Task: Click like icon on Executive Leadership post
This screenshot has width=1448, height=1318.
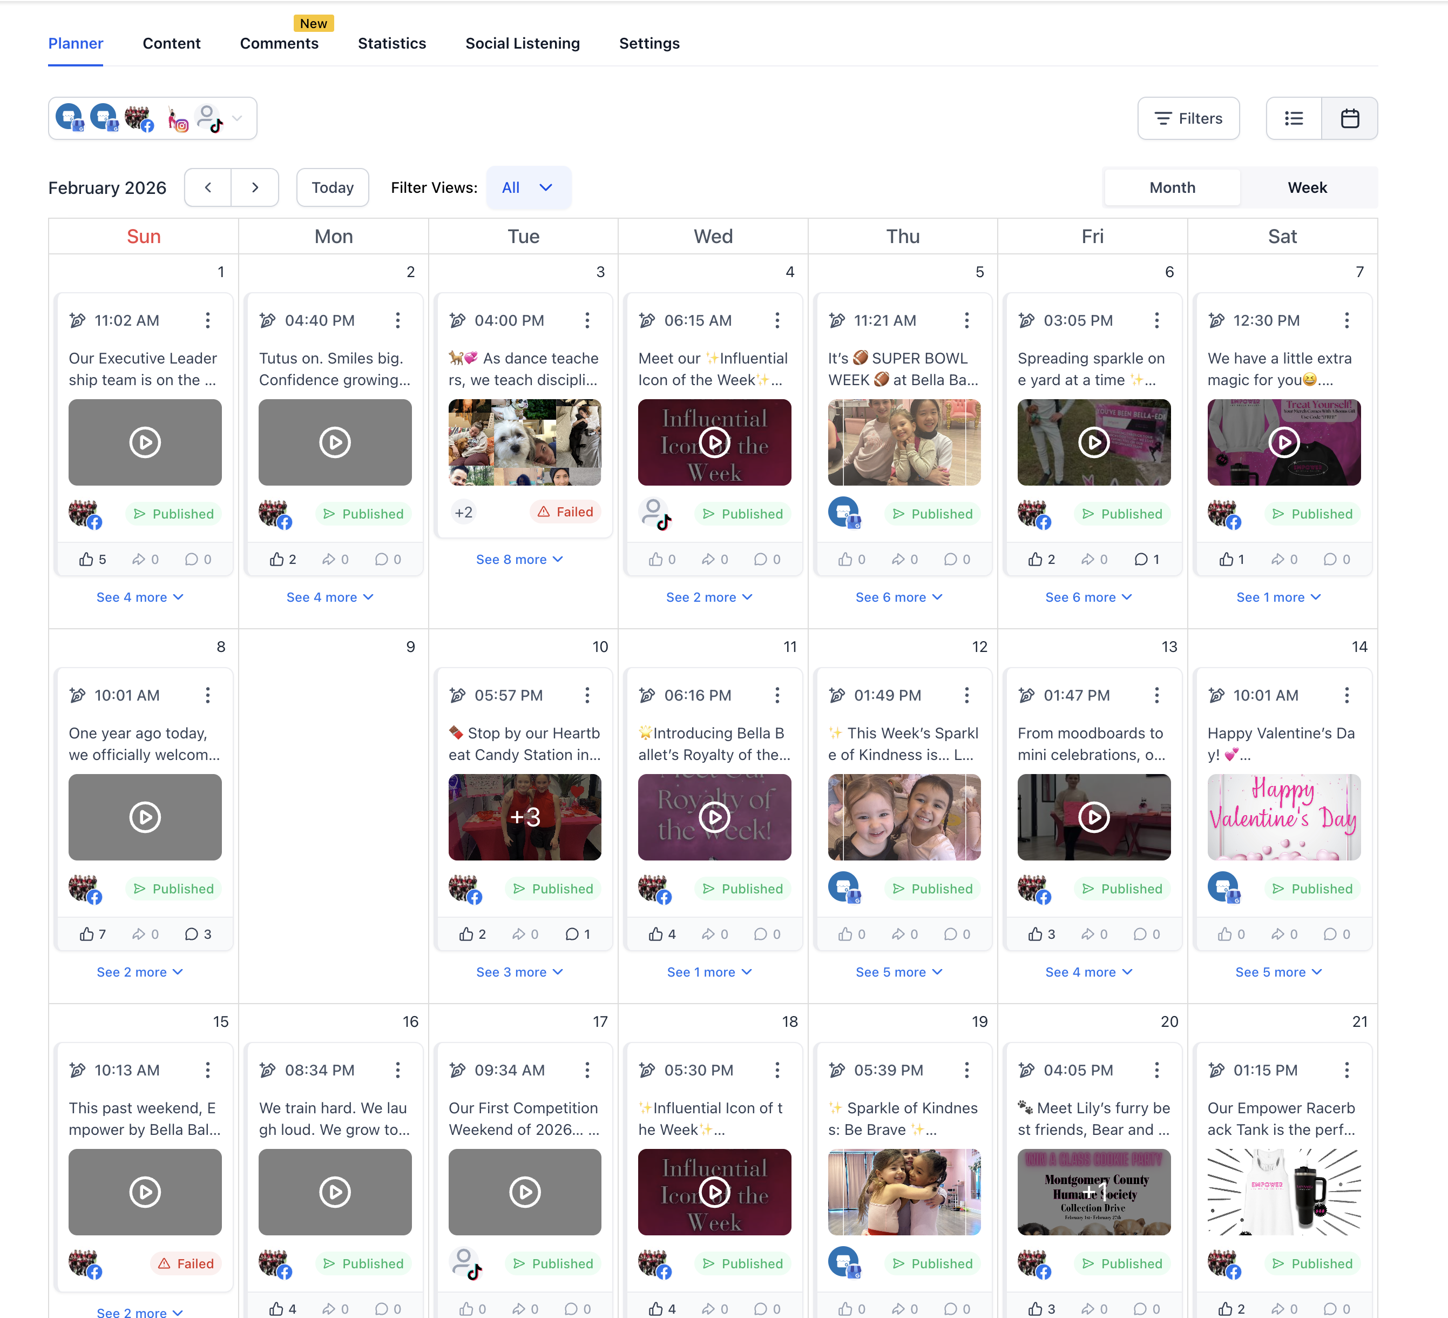Action: tap(86, 559)
